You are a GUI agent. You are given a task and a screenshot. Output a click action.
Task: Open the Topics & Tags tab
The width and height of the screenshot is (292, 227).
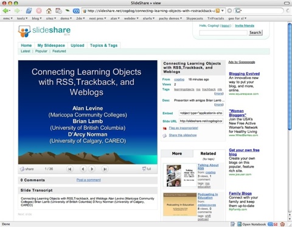tap(103, 46)
